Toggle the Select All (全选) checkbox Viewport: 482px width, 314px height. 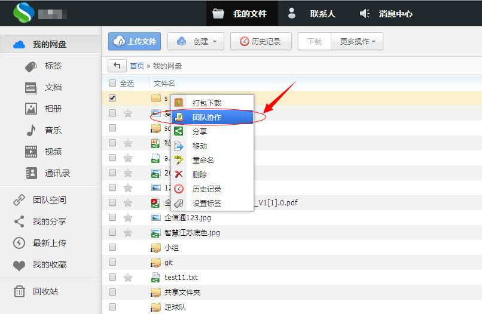pyautogui.click(x=112, y=84)
